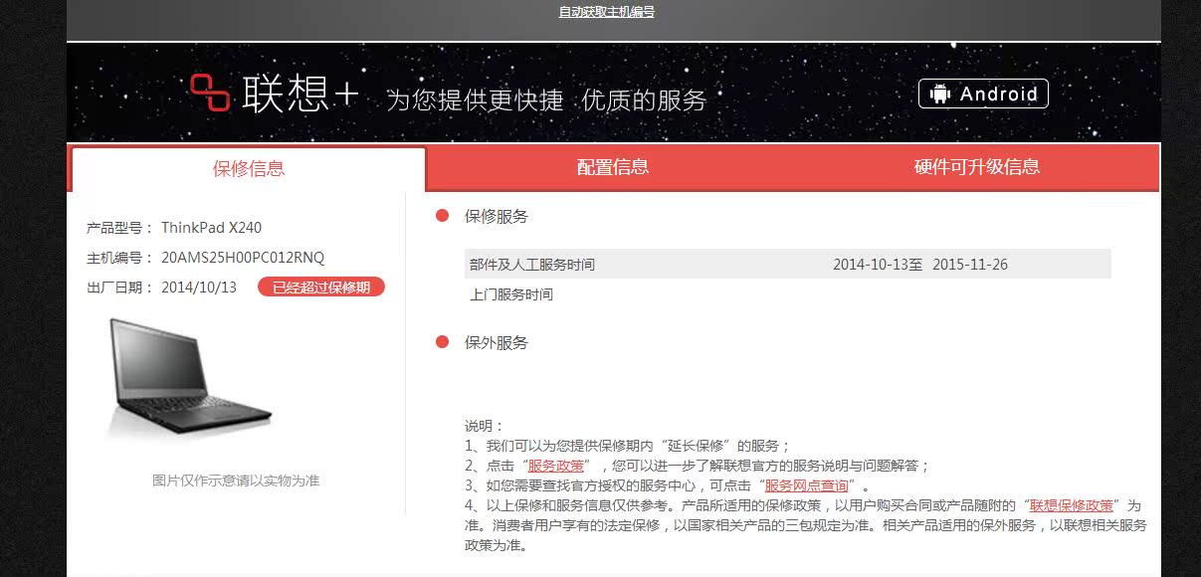1201x577 pixels.
Task: Click the Lenovo+ red logo icon
Action: (210, 94)
